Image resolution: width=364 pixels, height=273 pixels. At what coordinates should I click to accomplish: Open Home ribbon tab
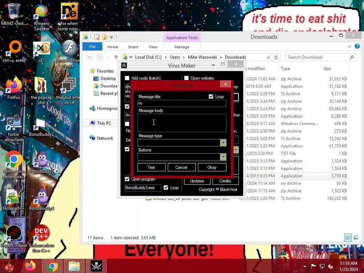pyautogui.click(x=113, y=47)
